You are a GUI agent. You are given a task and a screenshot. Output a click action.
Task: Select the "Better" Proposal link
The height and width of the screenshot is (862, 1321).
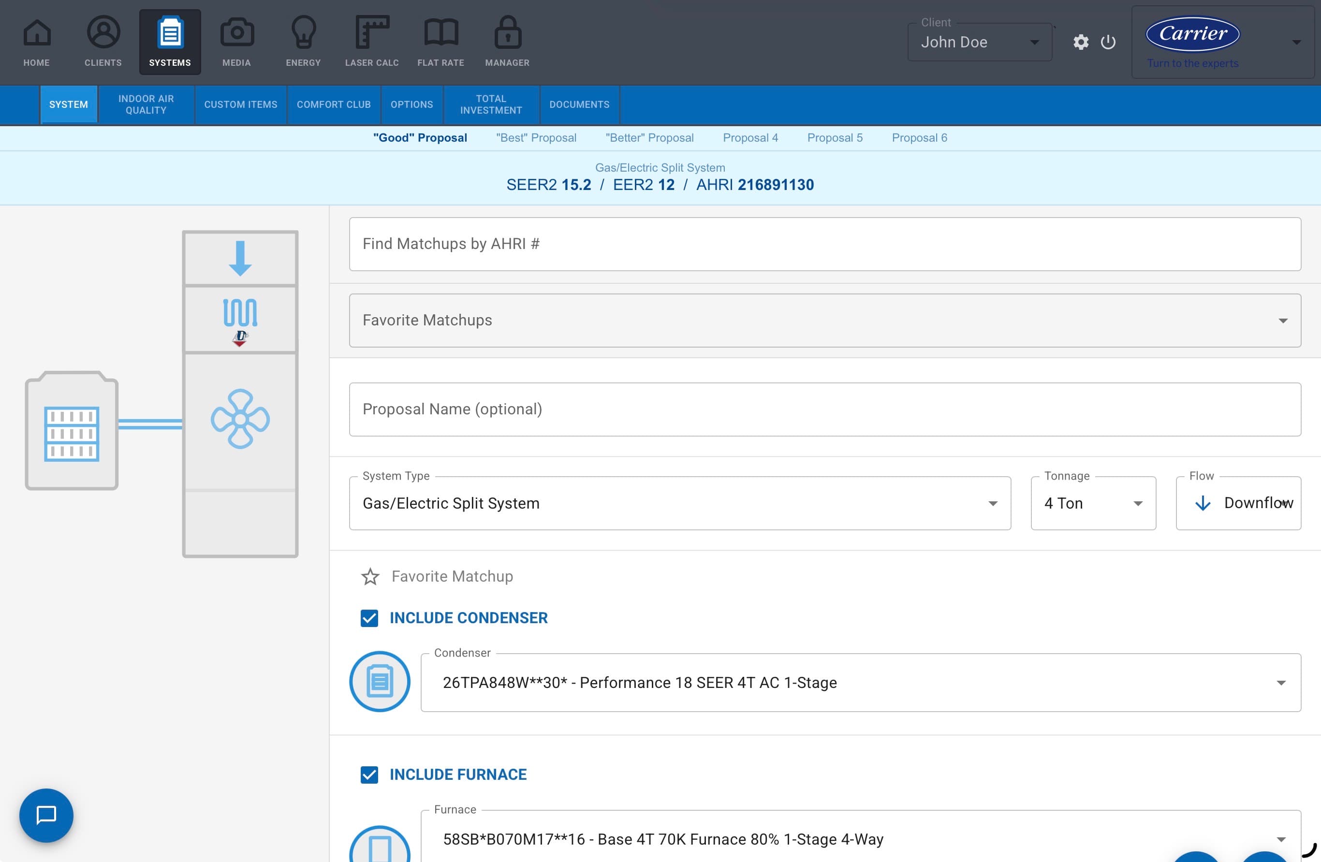[x=649, y=138]
